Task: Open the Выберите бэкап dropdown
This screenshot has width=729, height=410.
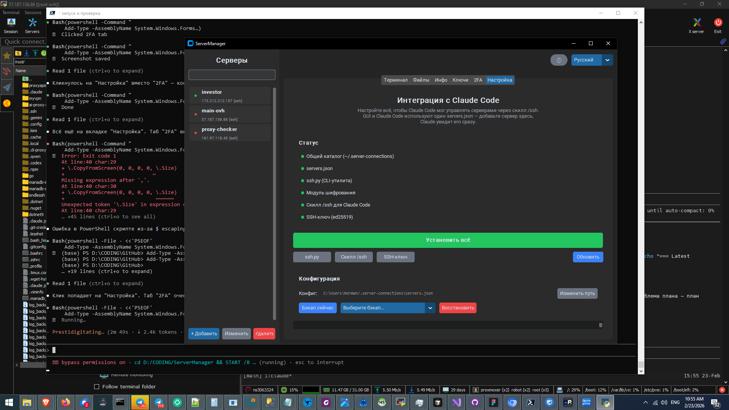Action: pyautogui.click(x=430, y=308)
